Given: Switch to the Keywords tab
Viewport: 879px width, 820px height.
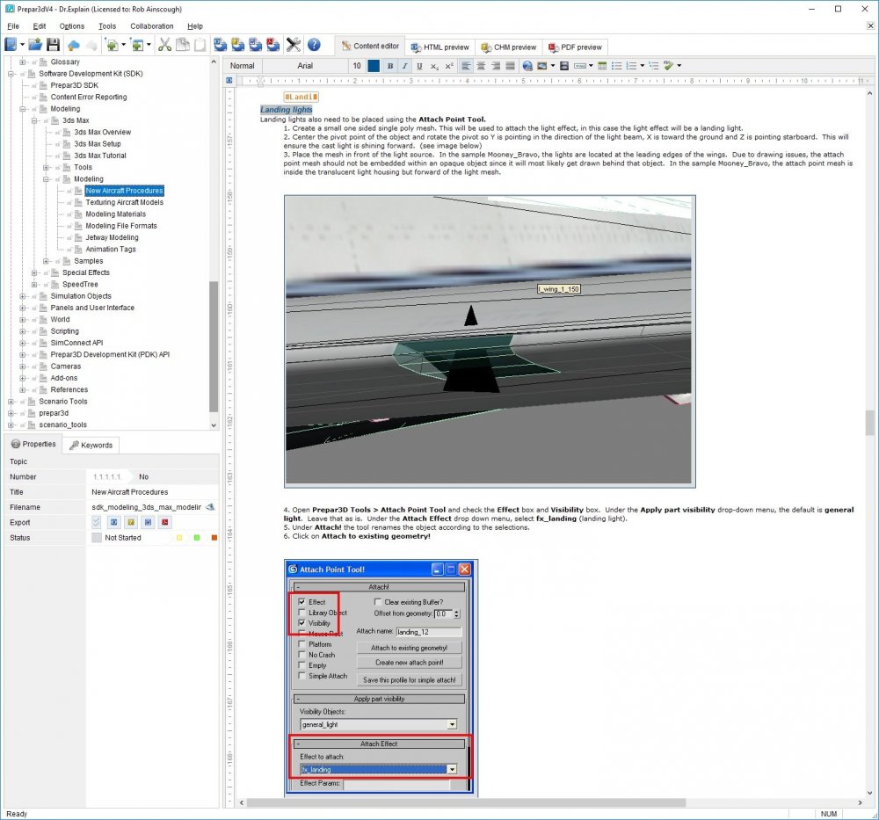Looking at the screenshot, I should click(91, 445).
